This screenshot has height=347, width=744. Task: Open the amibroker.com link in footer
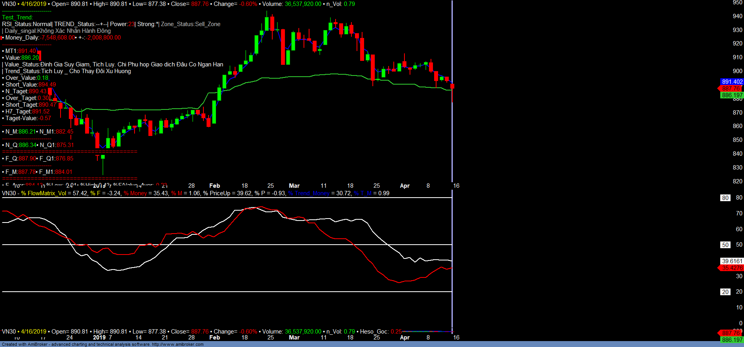coord(177,345)
